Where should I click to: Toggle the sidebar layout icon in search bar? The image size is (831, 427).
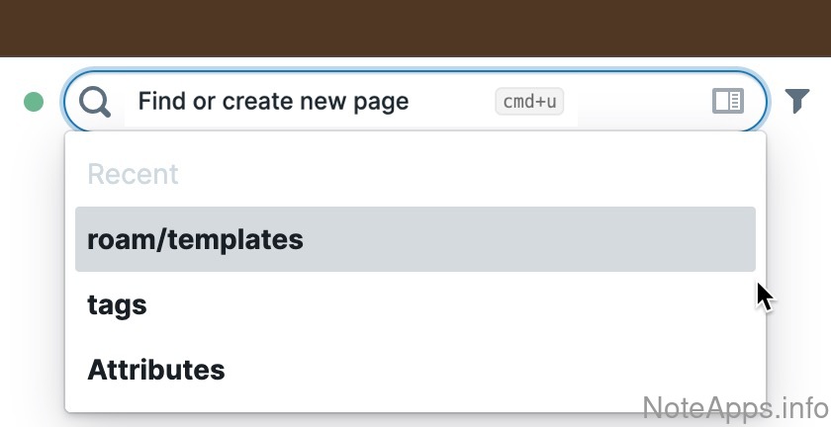tap(727, 101)
